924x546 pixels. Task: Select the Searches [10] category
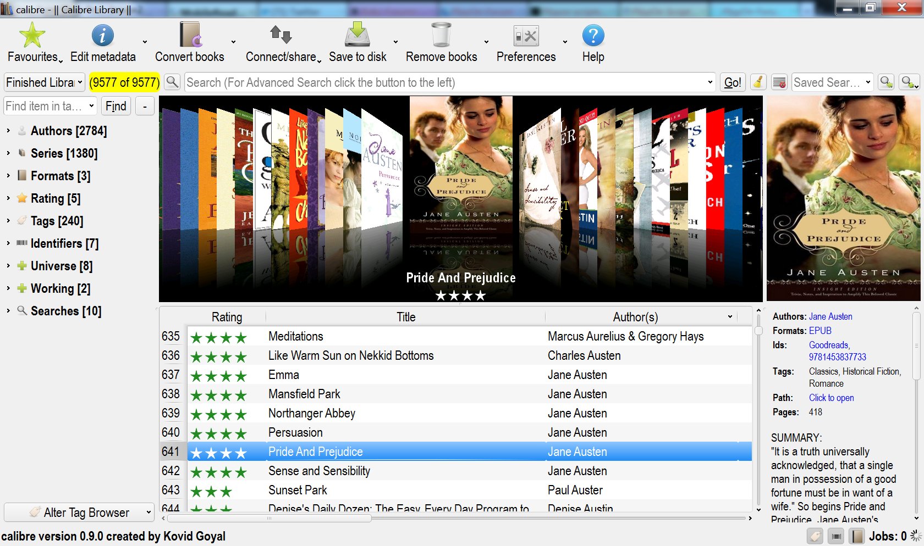point(66,311)
